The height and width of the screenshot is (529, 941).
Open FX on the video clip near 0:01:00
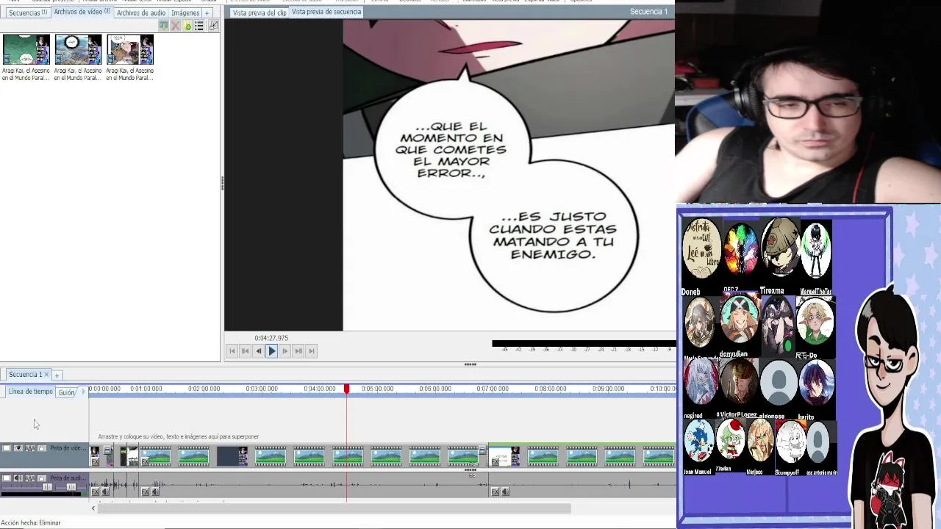(145, 462)
